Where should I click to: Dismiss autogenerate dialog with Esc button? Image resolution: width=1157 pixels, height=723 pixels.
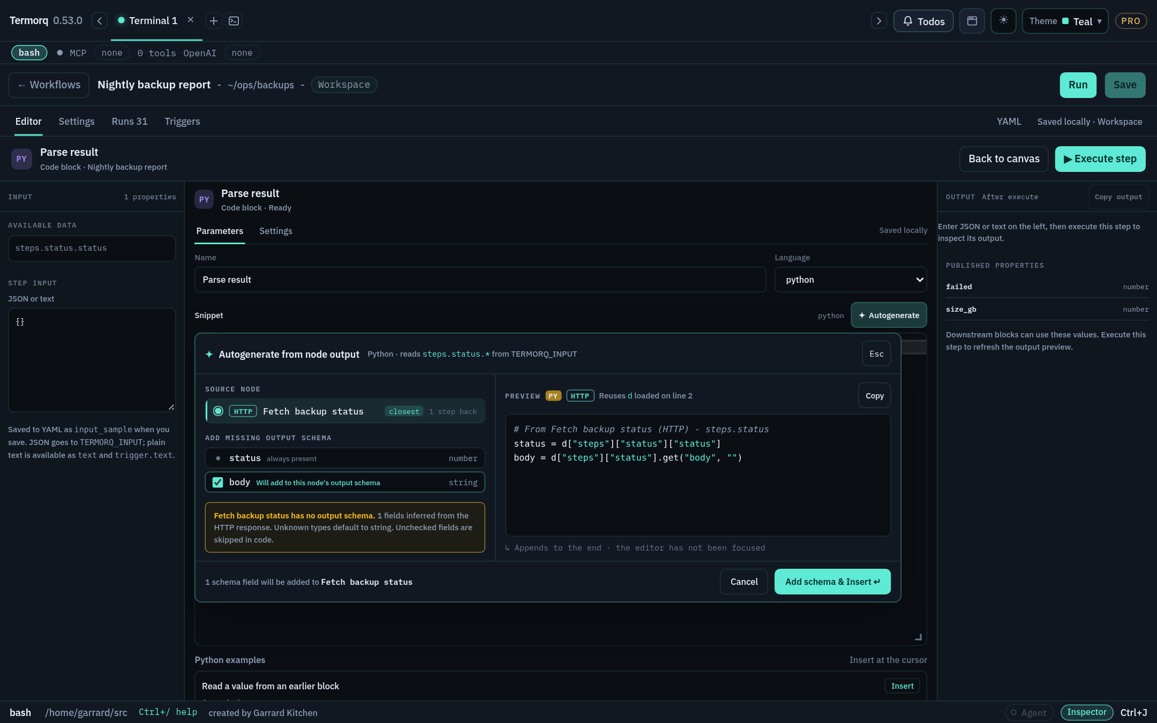point(876,354)
